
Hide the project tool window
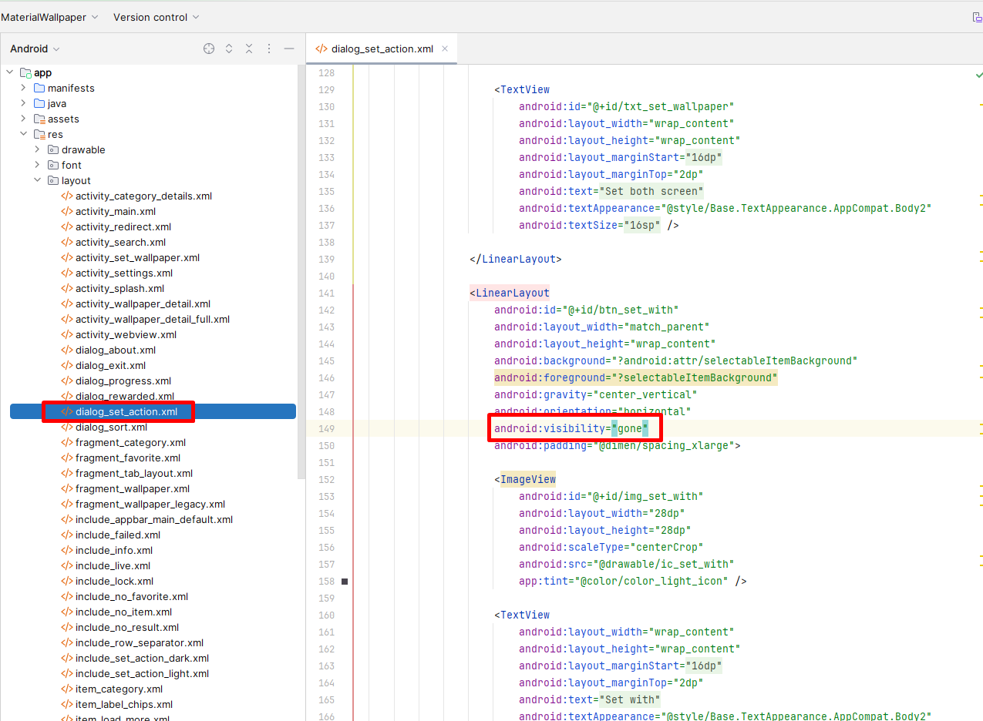tap(289, 49)
